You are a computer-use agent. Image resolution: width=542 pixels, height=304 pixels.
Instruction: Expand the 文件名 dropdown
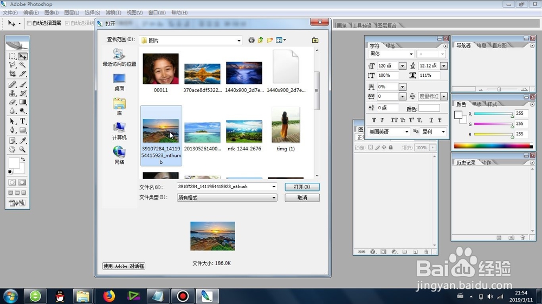(x=274, y=187)
